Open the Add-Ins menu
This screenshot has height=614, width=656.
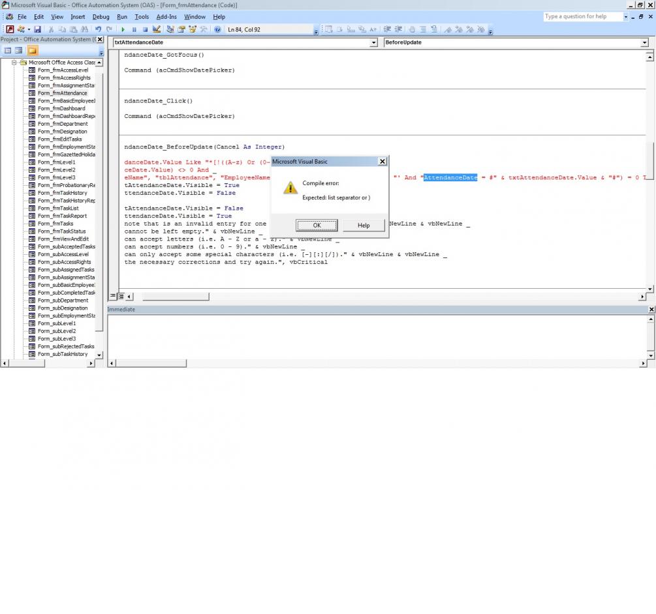click(166, 17)
